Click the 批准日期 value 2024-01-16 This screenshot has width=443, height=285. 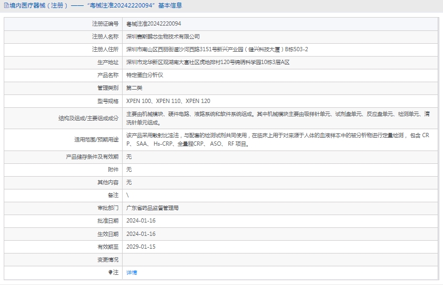tap(141, 221)
